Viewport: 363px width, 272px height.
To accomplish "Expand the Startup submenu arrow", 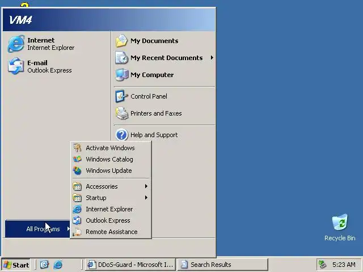I will (x=146, y=198).
